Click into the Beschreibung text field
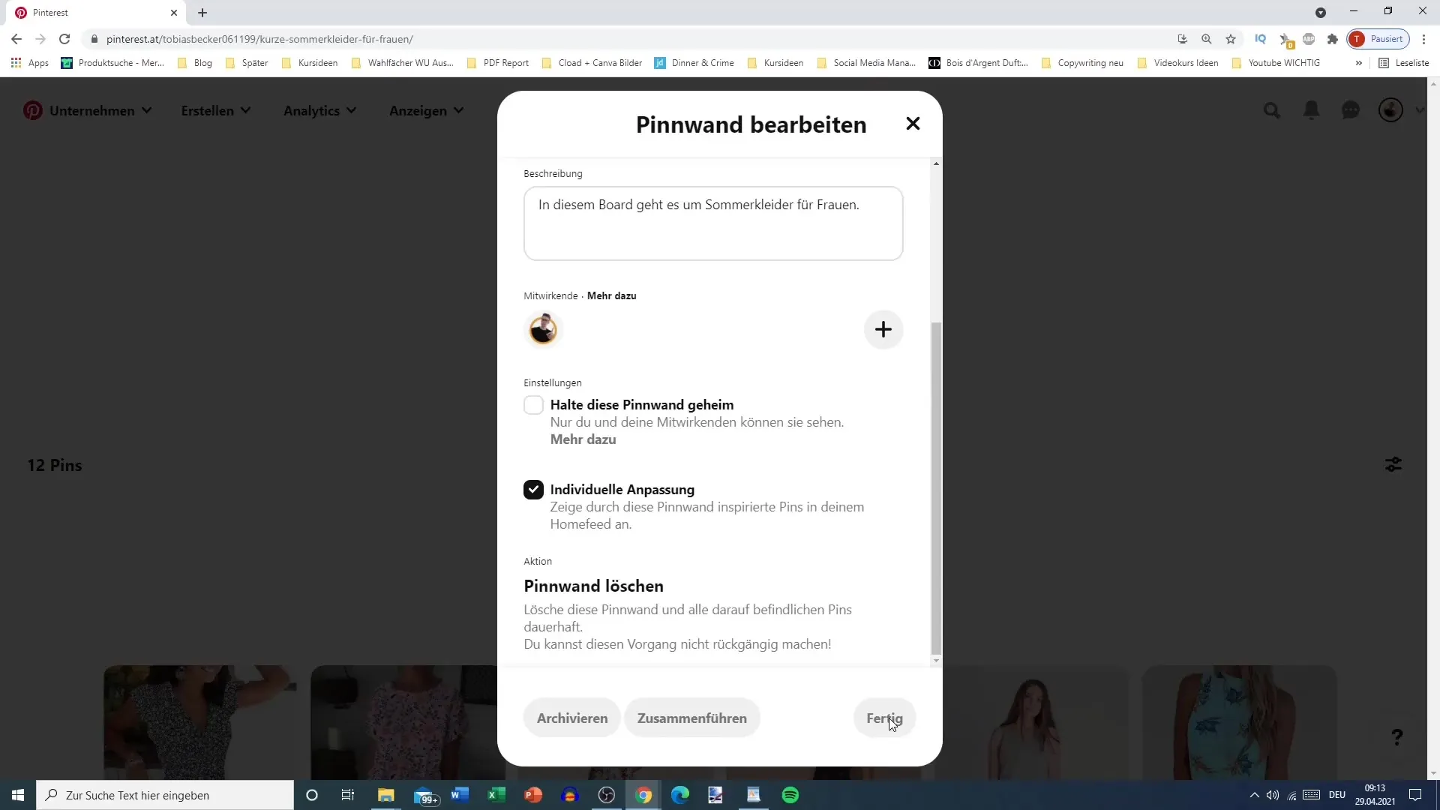This screenshot has width=1440, height=810. click(x=713, y=223)
